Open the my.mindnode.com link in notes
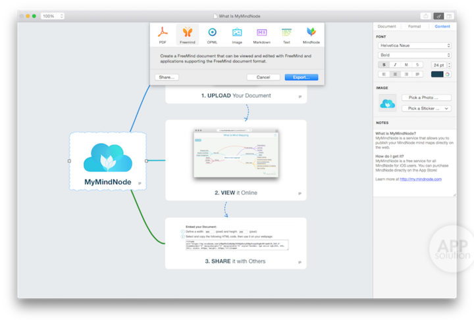 (x=421, y=179)
